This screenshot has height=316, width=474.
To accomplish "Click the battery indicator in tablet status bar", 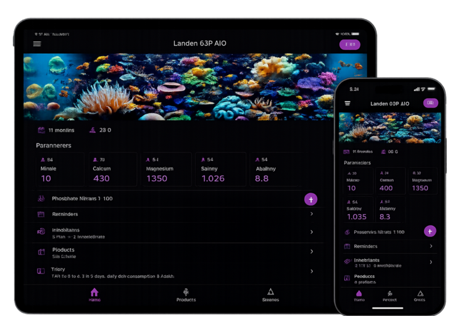I will [x=355, y=34].
